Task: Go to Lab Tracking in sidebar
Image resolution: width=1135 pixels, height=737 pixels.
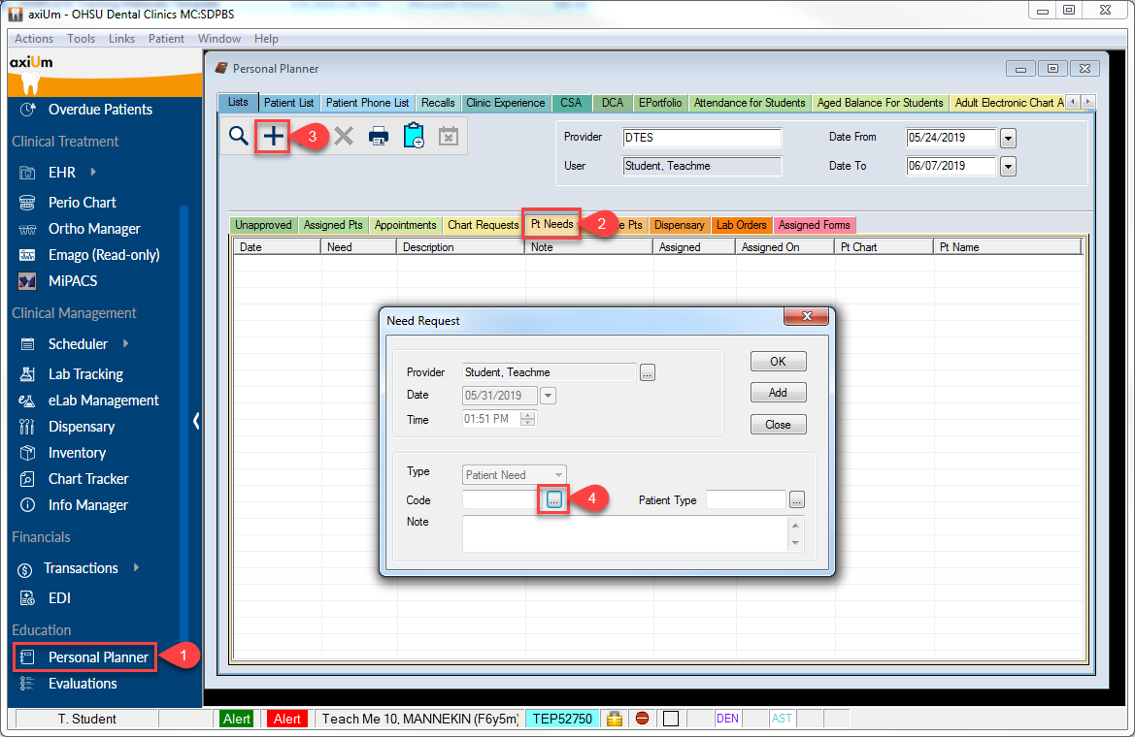Action: coord(85,374)
